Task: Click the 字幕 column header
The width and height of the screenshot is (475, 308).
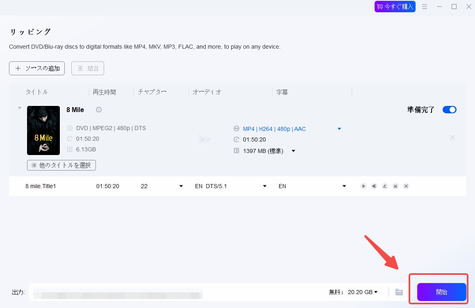Action: tap(282, 92)
